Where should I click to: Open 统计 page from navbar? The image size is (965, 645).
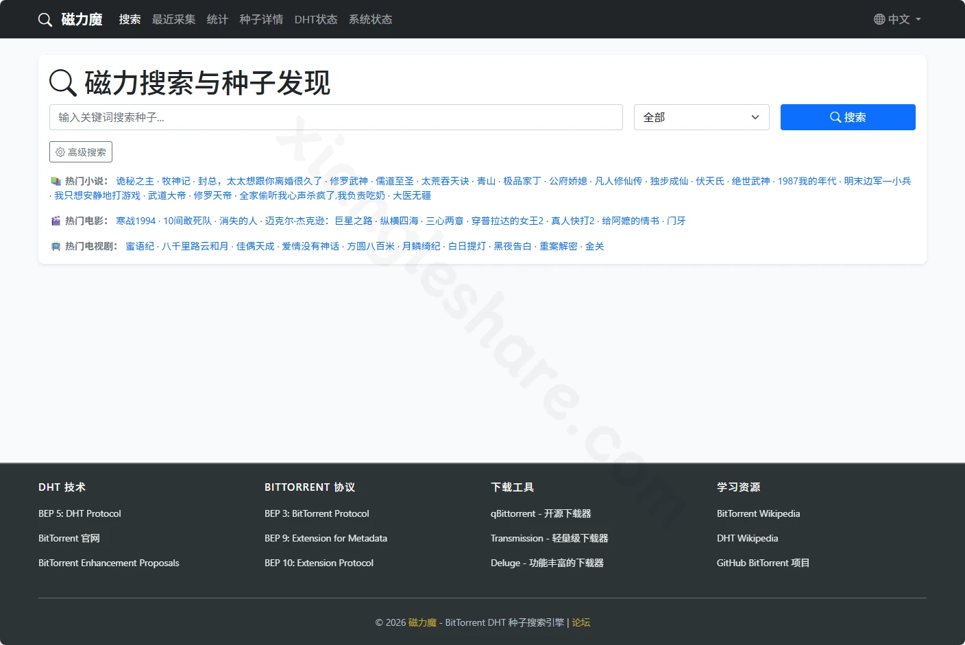[217, 19]
